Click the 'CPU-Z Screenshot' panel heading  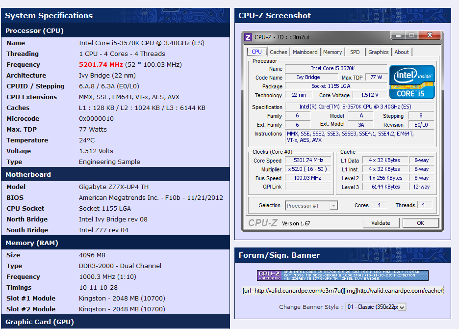click(275, 16)
